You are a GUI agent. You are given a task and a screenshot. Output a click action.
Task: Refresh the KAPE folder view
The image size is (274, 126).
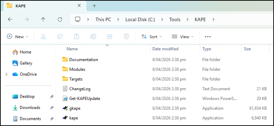tap(60, 19)
